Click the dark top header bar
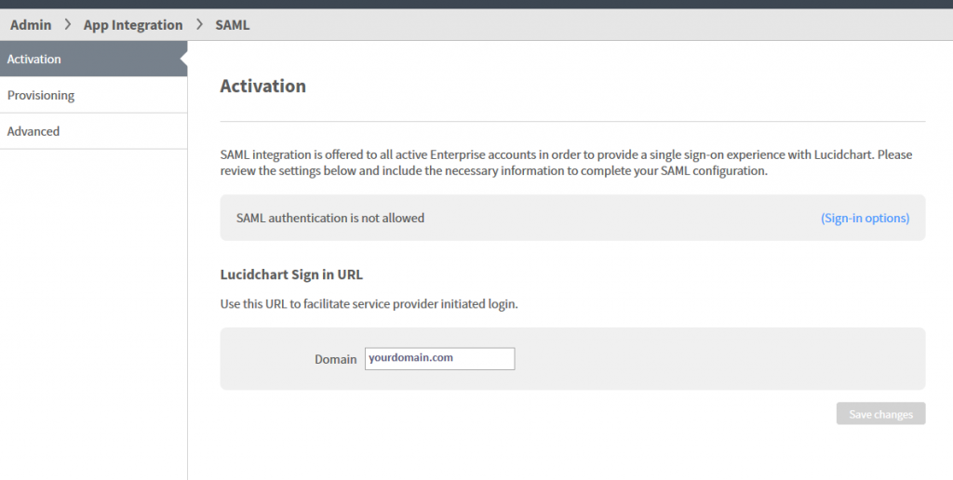Screen dimensions: 953x480 tap(476, 4)
